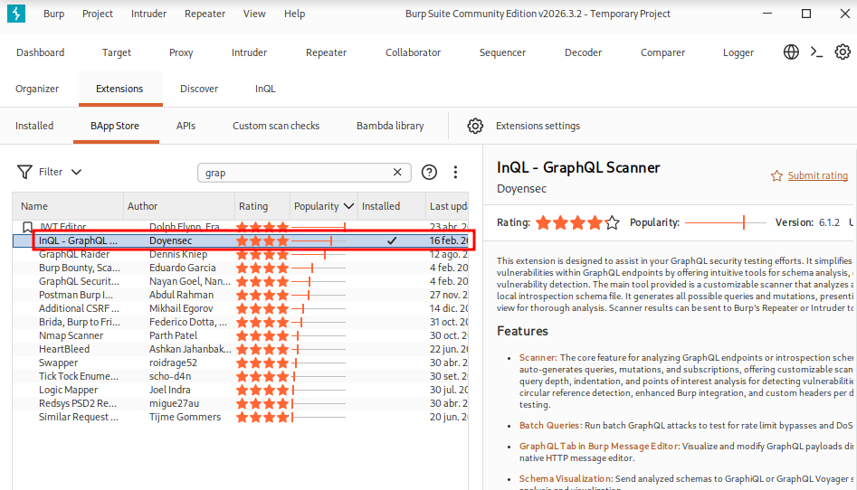Open the Project menu

point(98,14)
